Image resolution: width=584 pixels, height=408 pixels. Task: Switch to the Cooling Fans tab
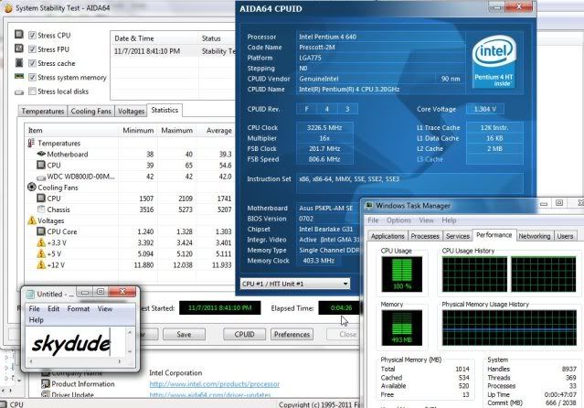pos(90,111)
